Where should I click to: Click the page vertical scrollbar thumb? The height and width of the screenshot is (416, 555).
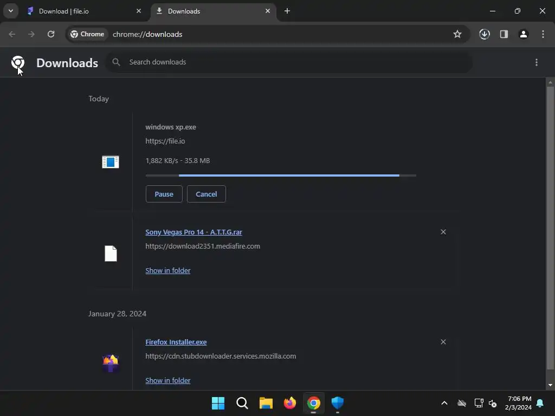pyautogui.click(x=550, y=228)
